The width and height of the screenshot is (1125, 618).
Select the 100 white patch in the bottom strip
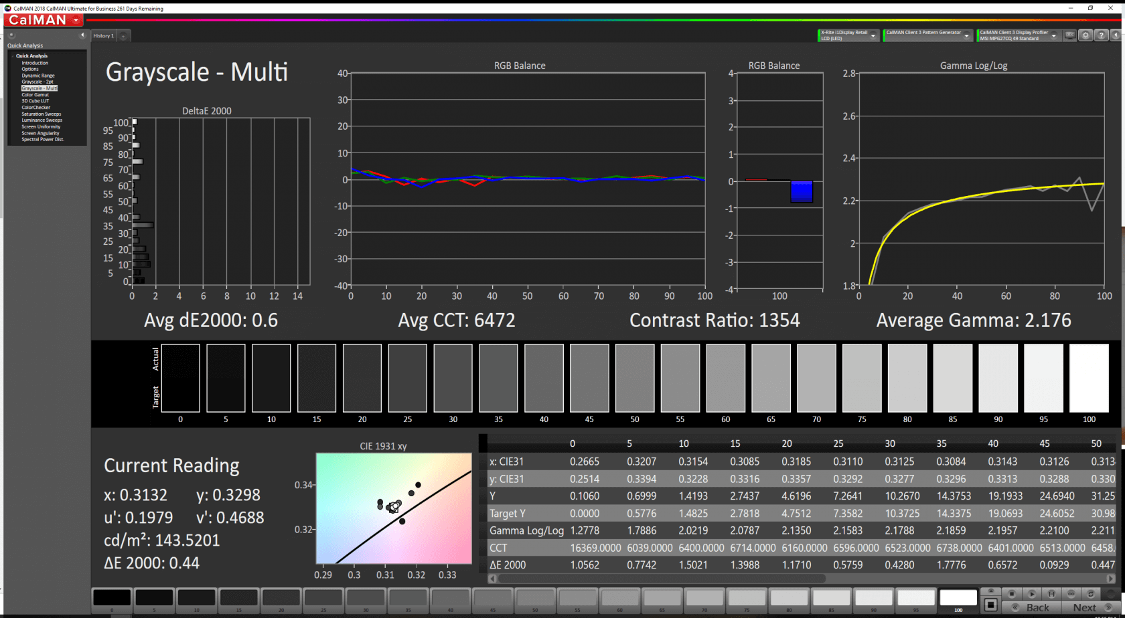point(958,598)
